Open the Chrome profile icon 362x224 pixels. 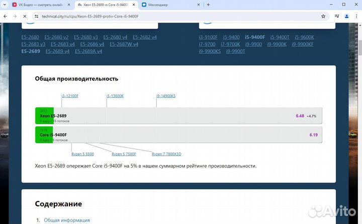tap(346, 17)
